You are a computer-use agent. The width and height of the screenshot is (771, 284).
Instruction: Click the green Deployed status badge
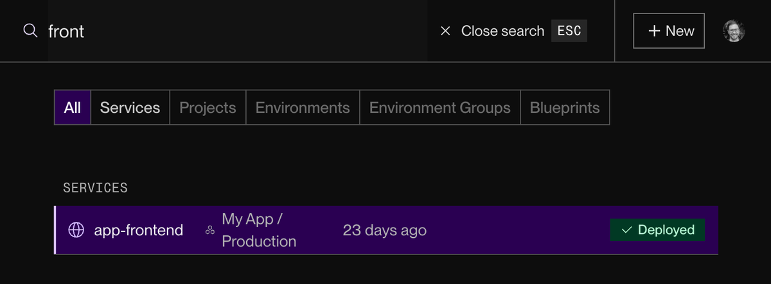tap(657, 230)
